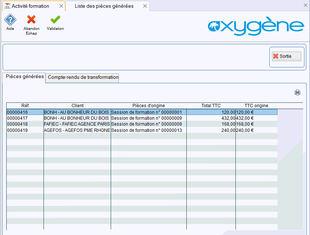The image size is (310, 235).
Task: Open the Compte-rendu de transformation tab
Action: 83,77
